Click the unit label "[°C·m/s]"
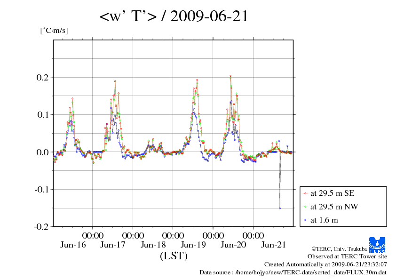This screenshot has width=396, height=280. (54, 31)
